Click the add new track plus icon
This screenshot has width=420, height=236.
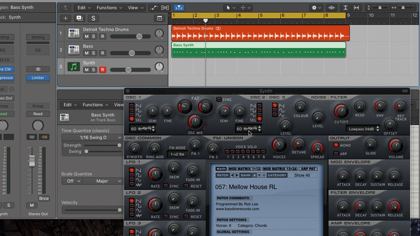pos(65,18)
